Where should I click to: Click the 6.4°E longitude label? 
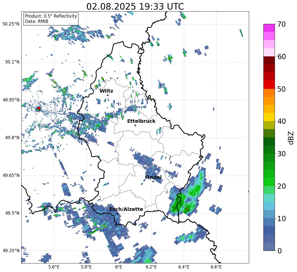pyautogui.click(x=184, y=267)
